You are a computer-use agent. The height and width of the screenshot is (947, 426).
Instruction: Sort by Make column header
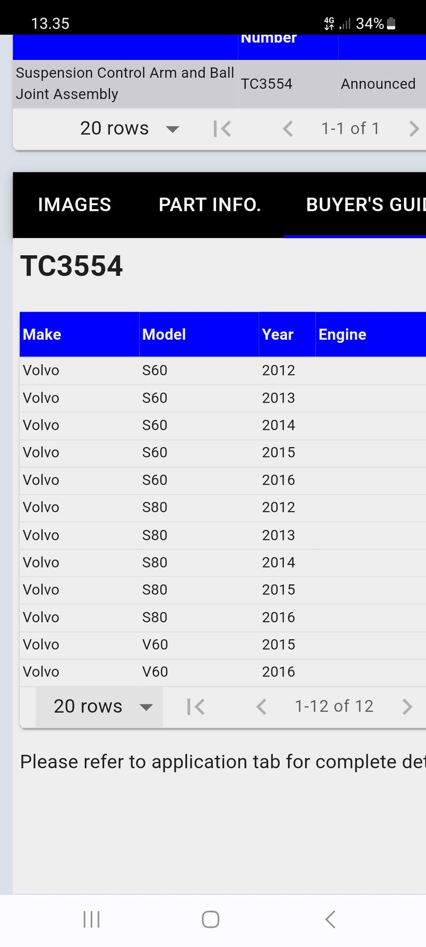[x=42, y=334]
